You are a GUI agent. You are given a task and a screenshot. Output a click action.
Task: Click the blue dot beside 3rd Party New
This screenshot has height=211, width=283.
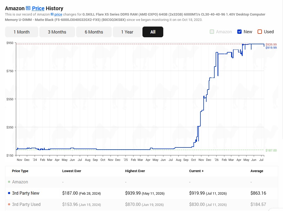[9, 193]
